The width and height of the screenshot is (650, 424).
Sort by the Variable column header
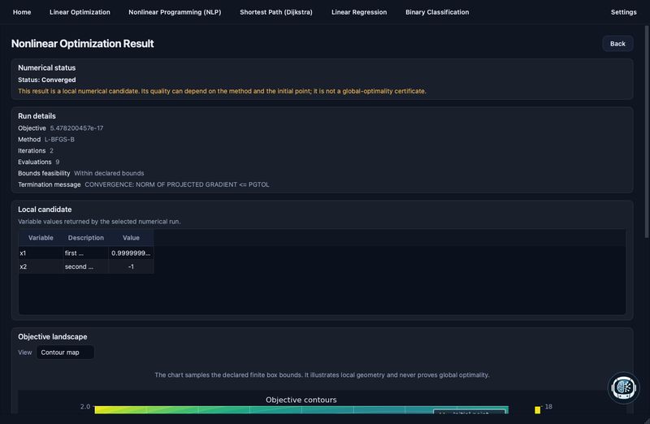[x=41, y=237]
